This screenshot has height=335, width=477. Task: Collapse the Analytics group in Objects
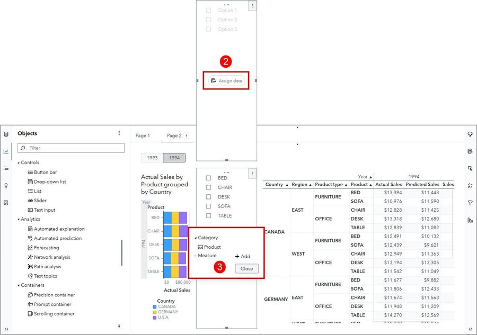pyautogui.click(x=19, y=219)
